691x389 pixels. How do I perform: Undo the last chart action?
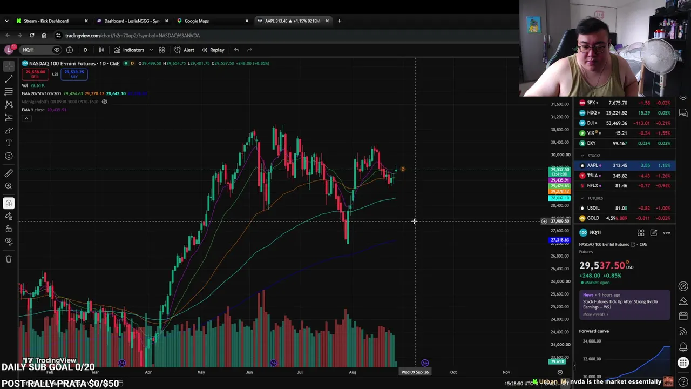point(236,50)
